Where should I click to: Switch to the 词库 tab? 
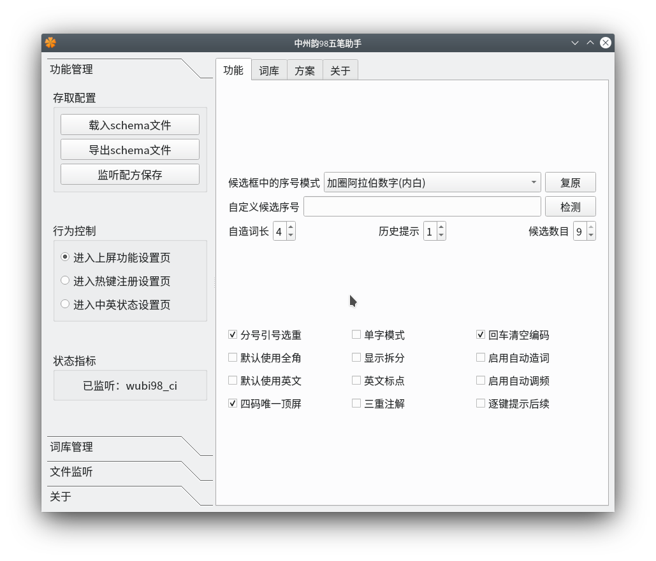coord(269,70)
